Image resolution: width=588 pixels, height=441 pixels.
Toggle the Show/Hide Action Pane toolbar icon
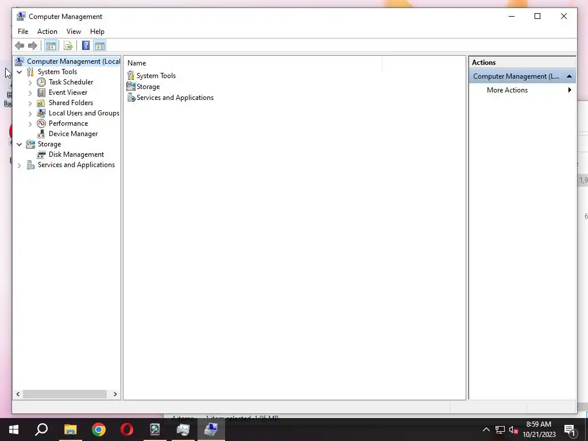(x=100, y=46)
